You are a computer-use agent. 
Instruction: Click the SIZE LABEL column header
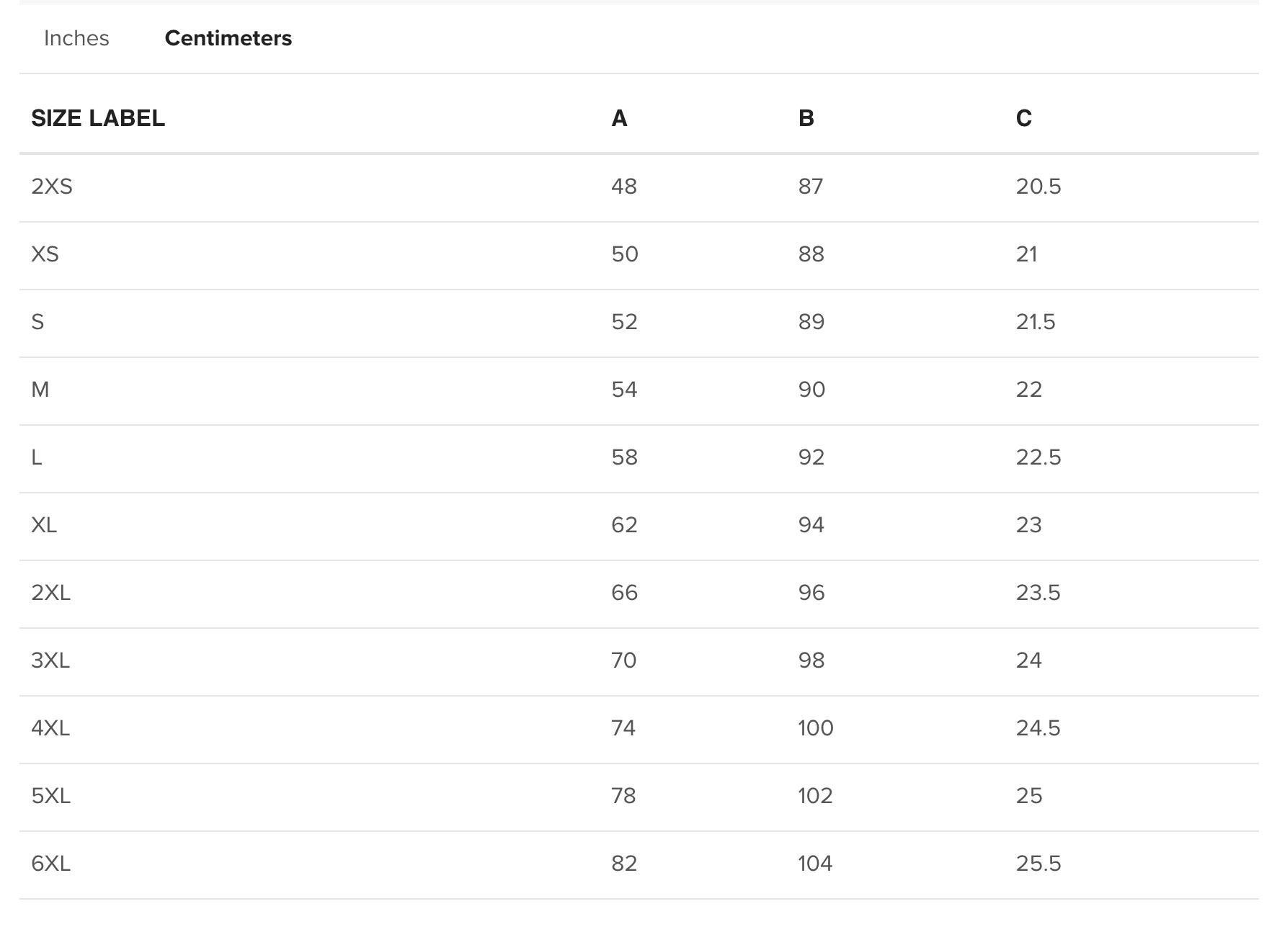point(98,118)
